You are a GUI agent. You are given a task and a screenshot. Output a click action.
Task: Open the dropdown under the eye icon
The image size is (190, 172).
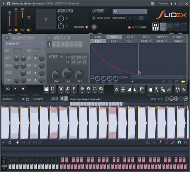click(x=82, y=93)
